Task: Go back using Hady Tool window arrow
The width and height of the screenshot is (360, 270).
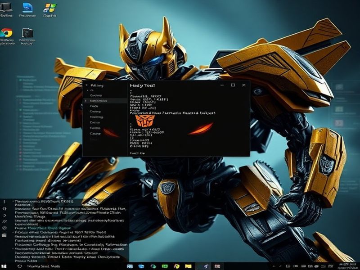Action: (86, 85)
